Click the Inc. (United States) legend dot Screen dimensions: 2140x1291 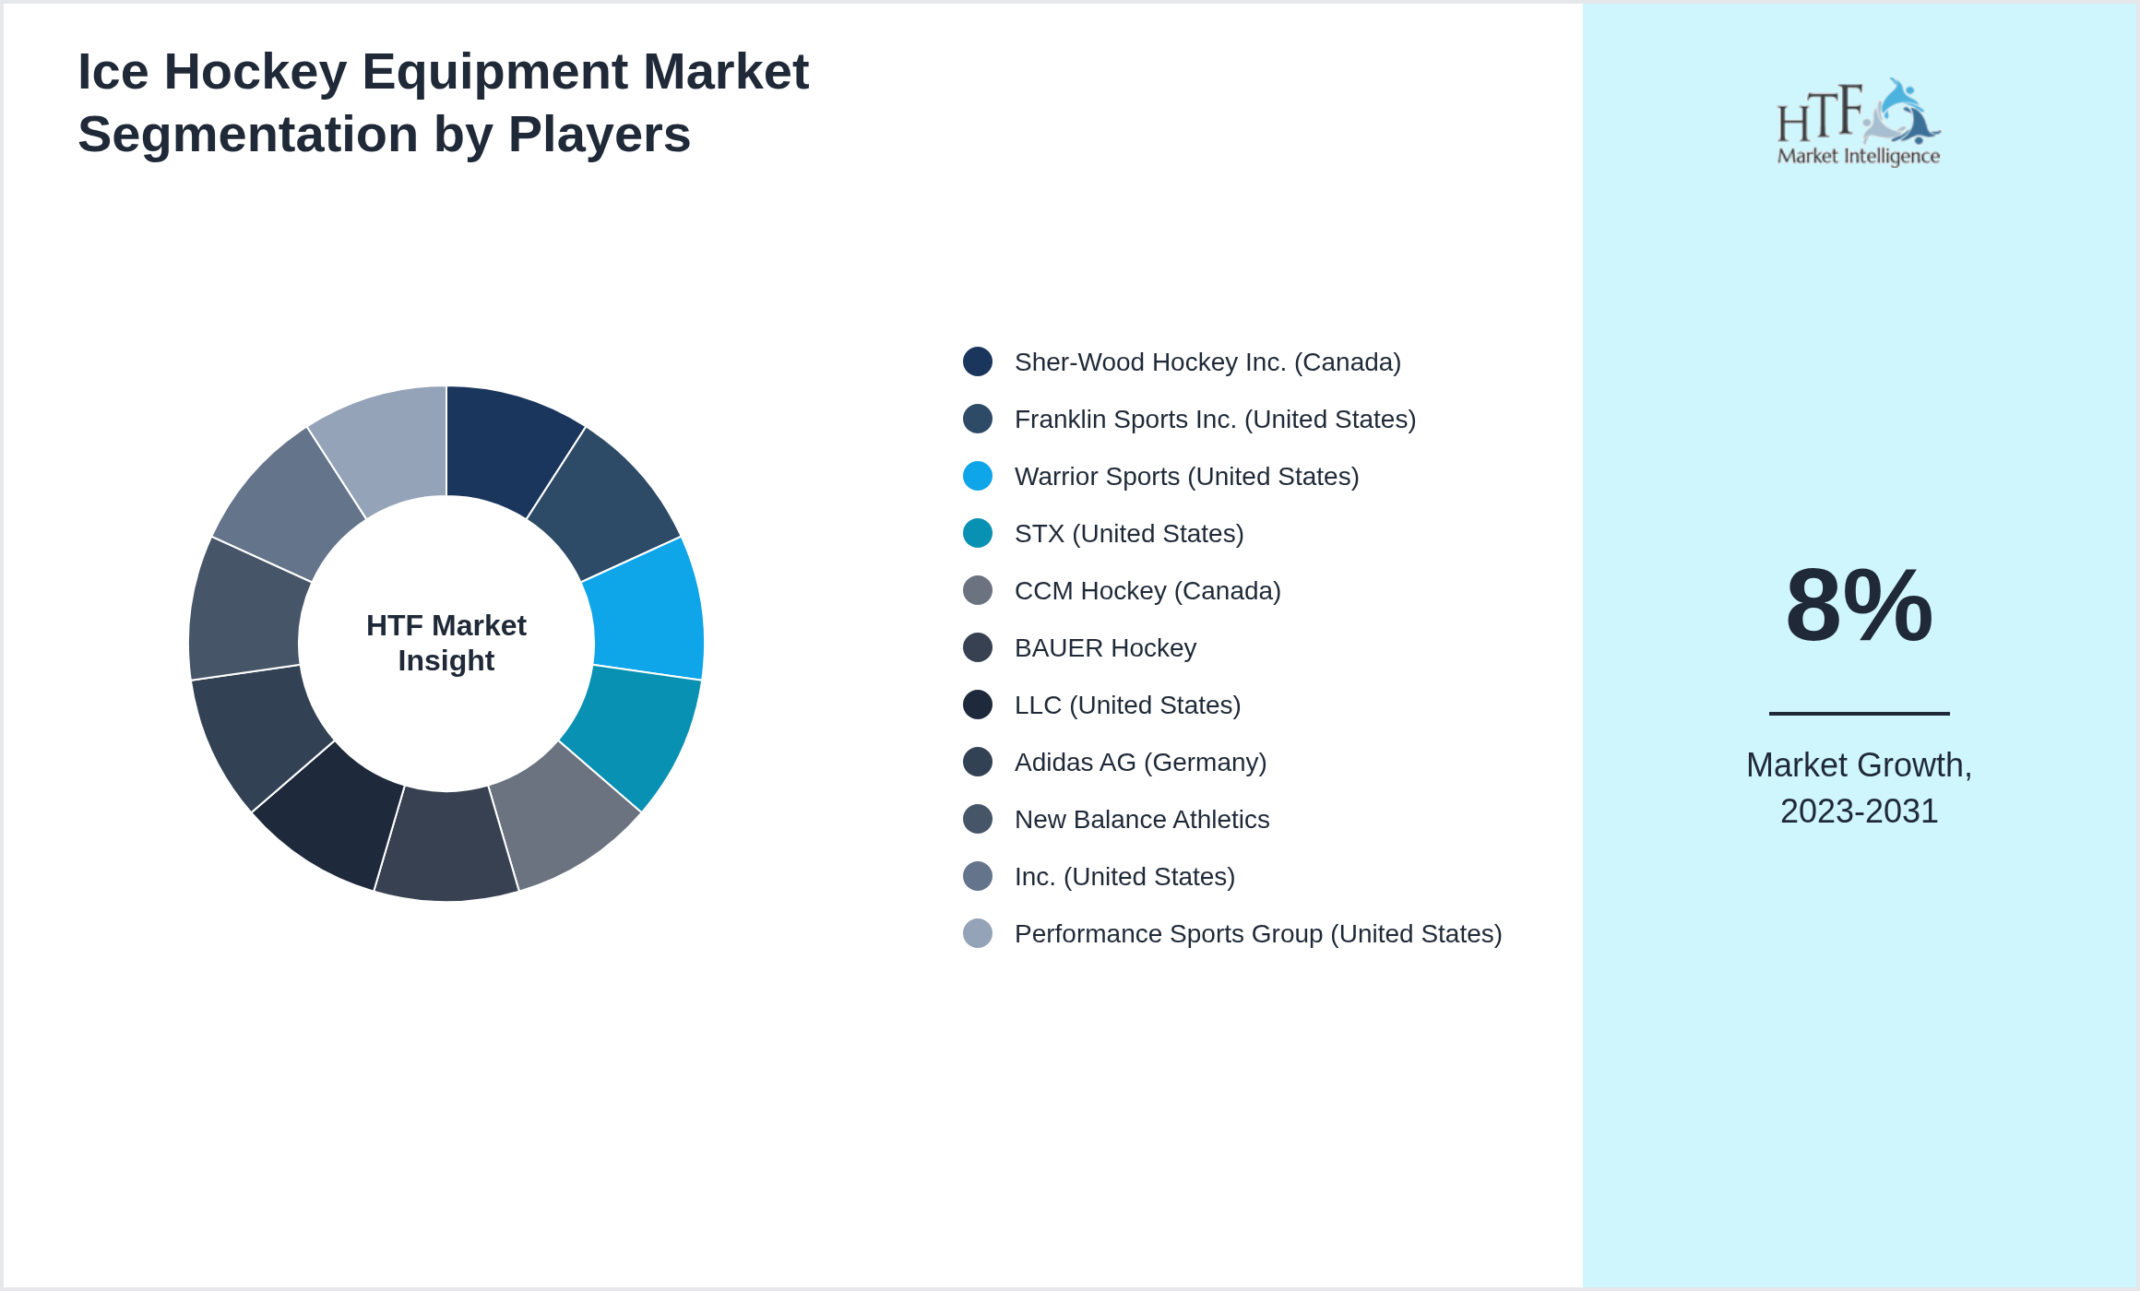click(x=978, y=876)
